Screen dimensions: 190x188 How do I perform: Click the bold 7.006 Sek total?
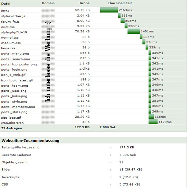point(108,127)
